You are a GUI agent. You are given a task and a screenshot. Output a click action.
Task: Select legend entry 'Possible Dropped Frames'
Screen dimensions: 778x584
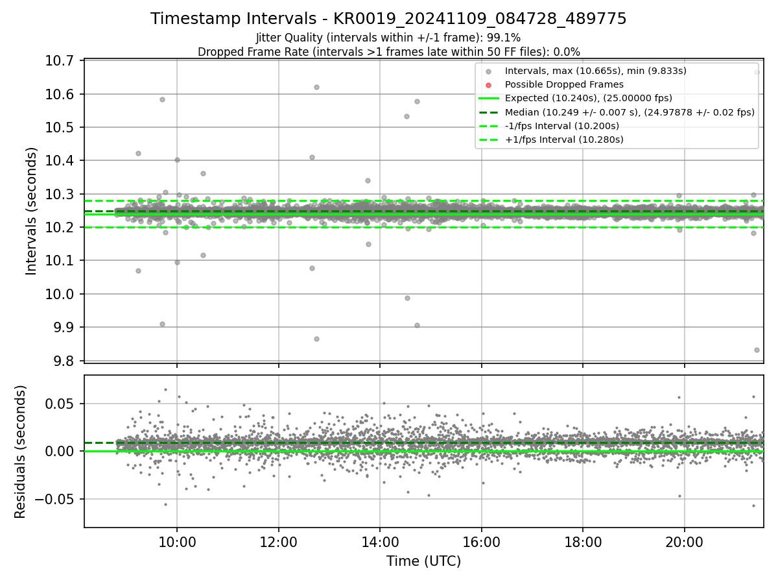point(564,84)
